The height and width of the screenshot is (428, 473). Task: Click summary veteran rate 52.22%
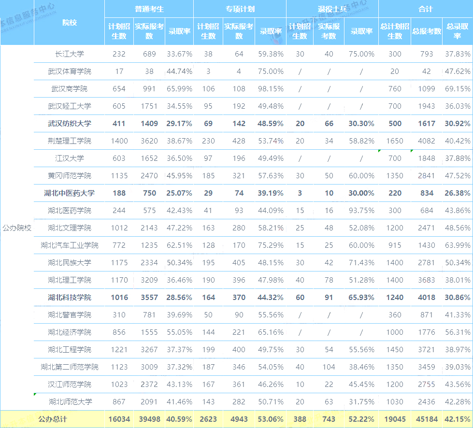[361, 419]
